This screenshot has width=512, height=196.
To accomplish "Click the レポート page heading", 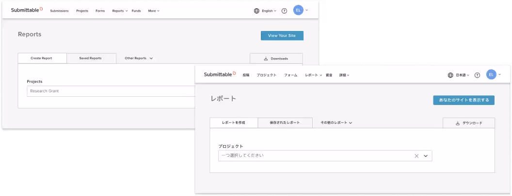I will [x=224, y=99].
